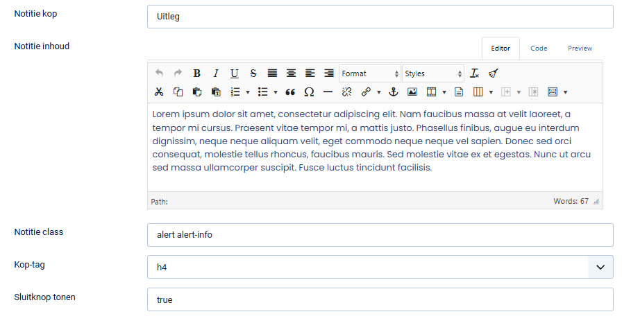Toggle underline formatting

pyautogui.click(x=235, y=73)
